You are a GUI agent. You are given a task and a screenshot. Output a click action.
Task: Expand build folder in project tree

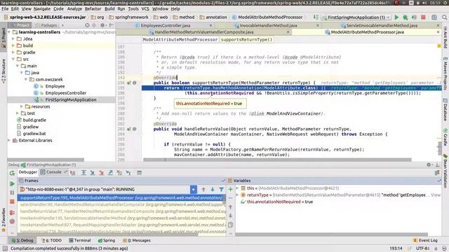[x=13, y=45]
